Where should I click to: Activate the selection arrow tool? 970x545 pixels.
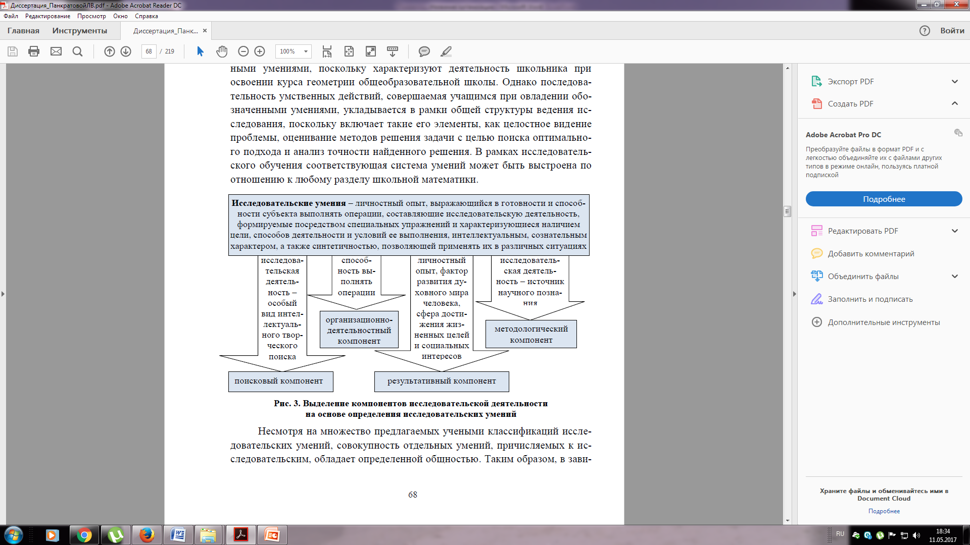click(200, 51)
